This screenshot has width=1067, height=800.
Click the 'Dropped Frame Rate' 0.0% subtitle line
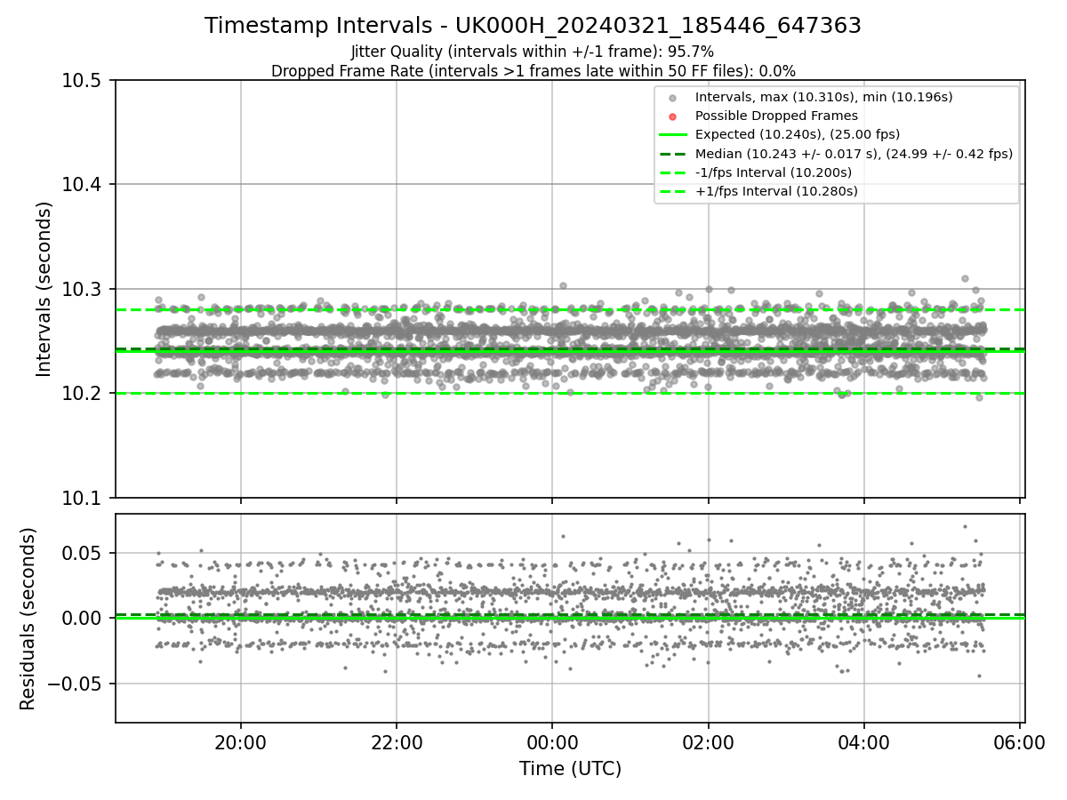pyautogui.click(x=533, y=70)
